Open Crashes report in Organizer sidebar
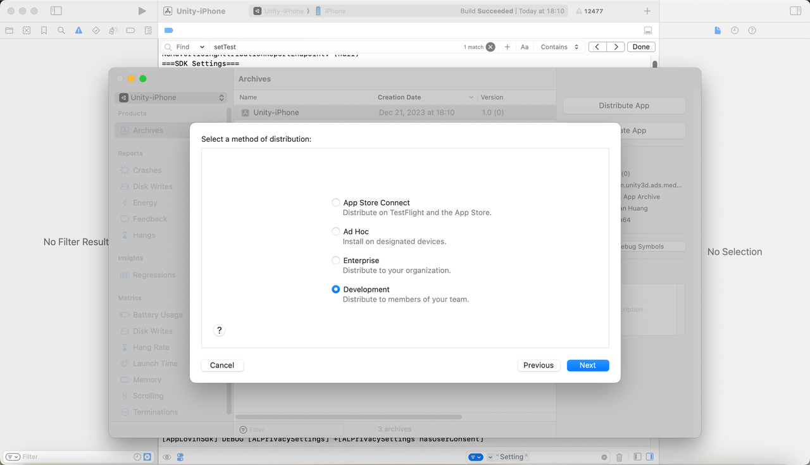 click(147, 170)
